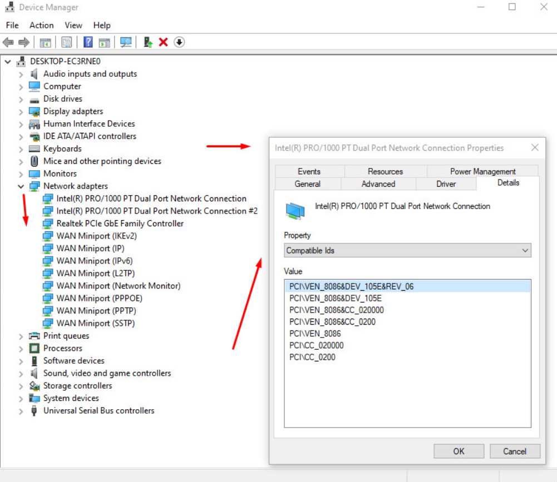
Task: Click the System devices icon
Action: [34, 398]
